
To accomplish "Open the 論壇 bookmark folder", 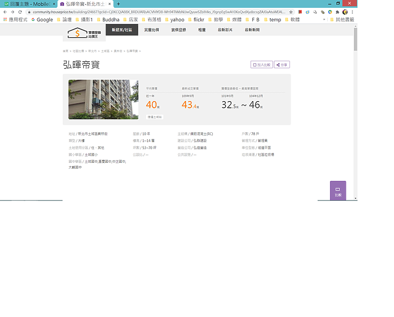I will [x=65, y=20].
